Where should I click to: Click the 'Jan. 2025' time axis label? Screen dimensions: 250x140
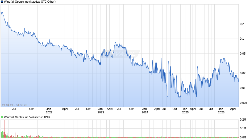[185, 111]
